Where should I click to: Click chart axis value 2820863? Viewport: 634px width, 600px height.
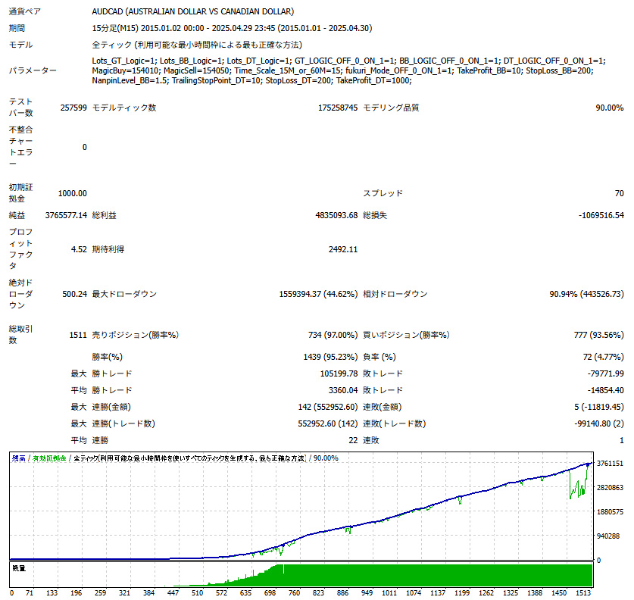coord(611,488)
